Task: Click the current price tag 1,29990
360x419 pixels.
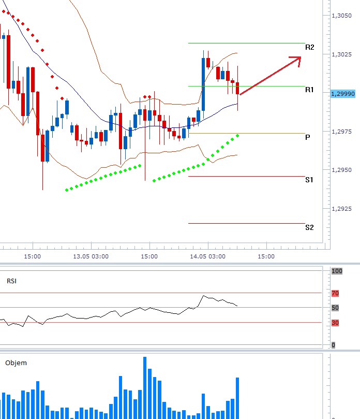Action: click(343, 94)
